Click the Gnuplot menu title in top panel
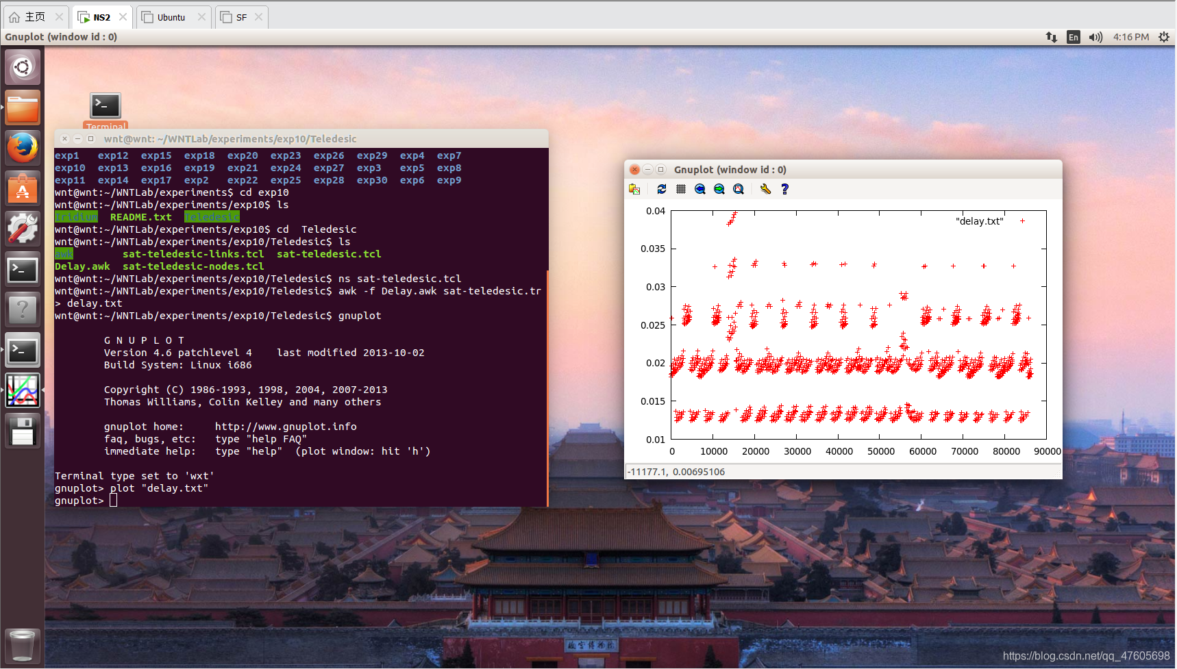 (x=61, y=37)
